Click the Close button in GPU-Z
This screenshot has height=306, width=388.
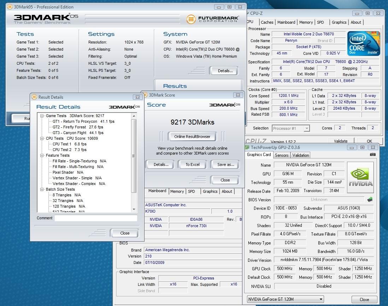pos(364,299)
